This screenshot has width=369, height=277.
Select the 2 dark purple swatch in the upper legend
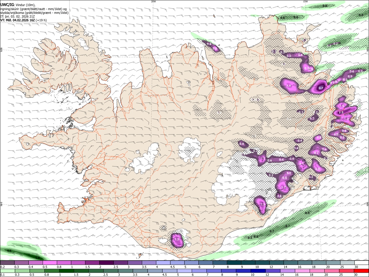click(x=106, y=263)
